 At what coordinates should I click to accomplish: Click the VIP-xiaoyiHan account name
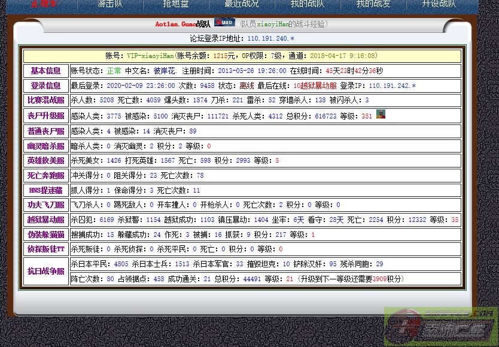click(150, 56)
